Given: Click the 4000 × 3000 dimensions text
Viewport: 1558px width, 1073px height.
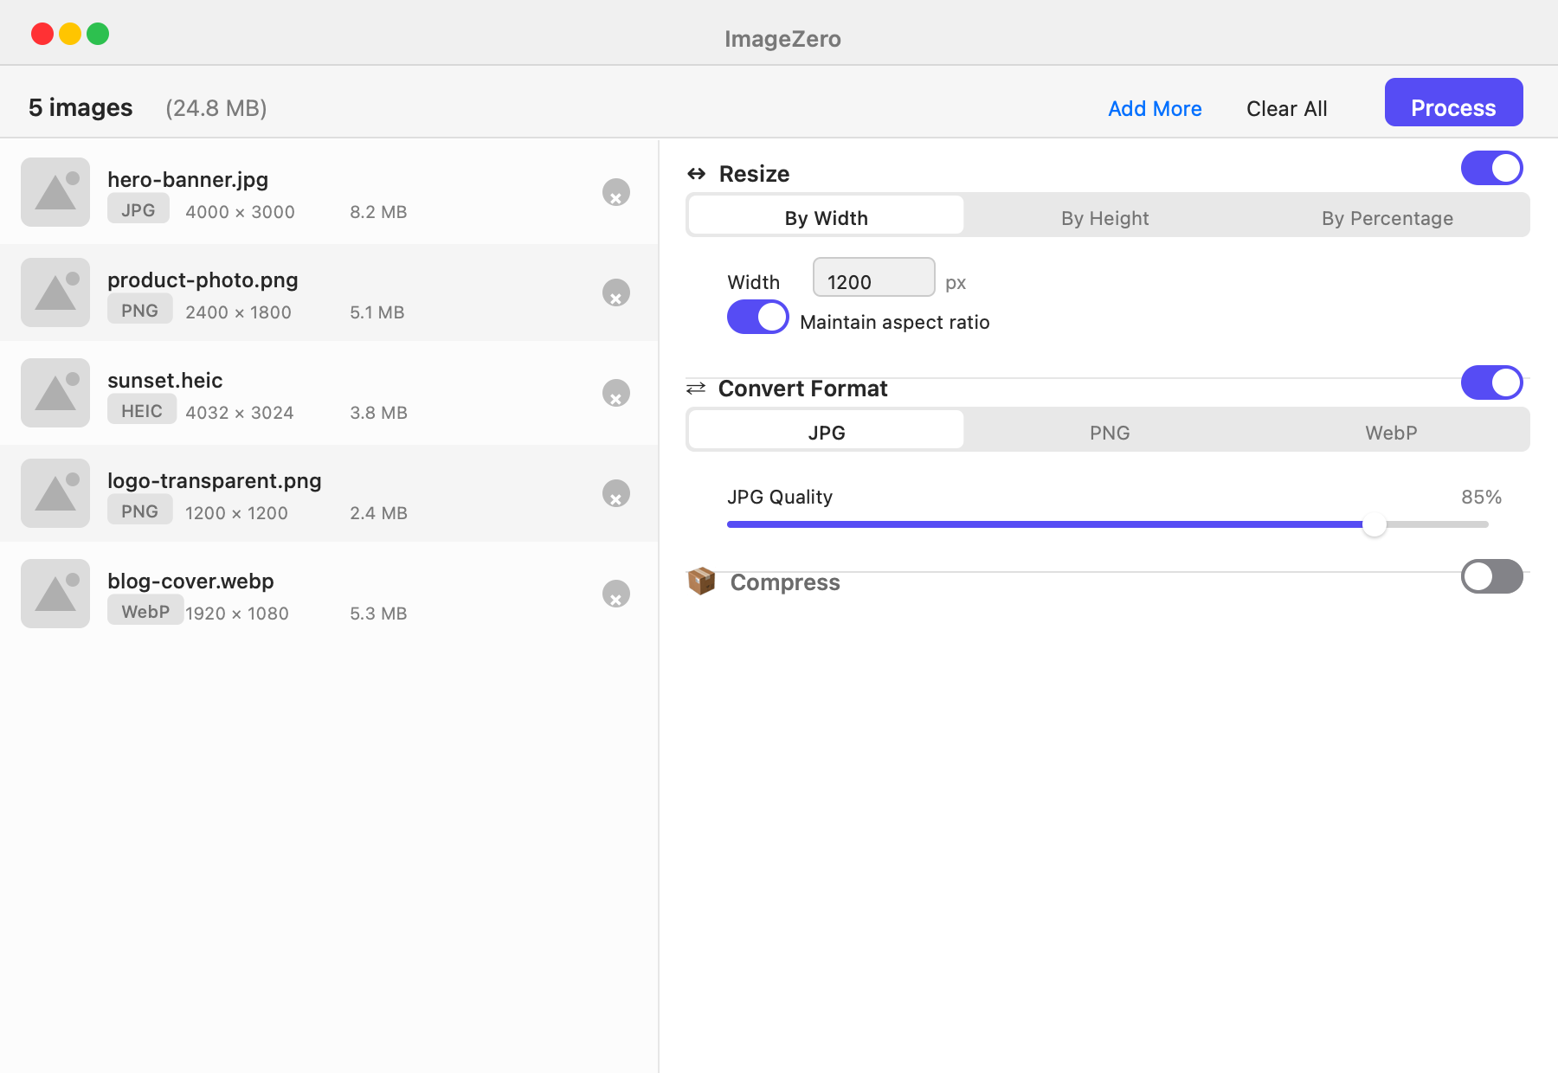Looking at the screenshot, I should point(240,212).
